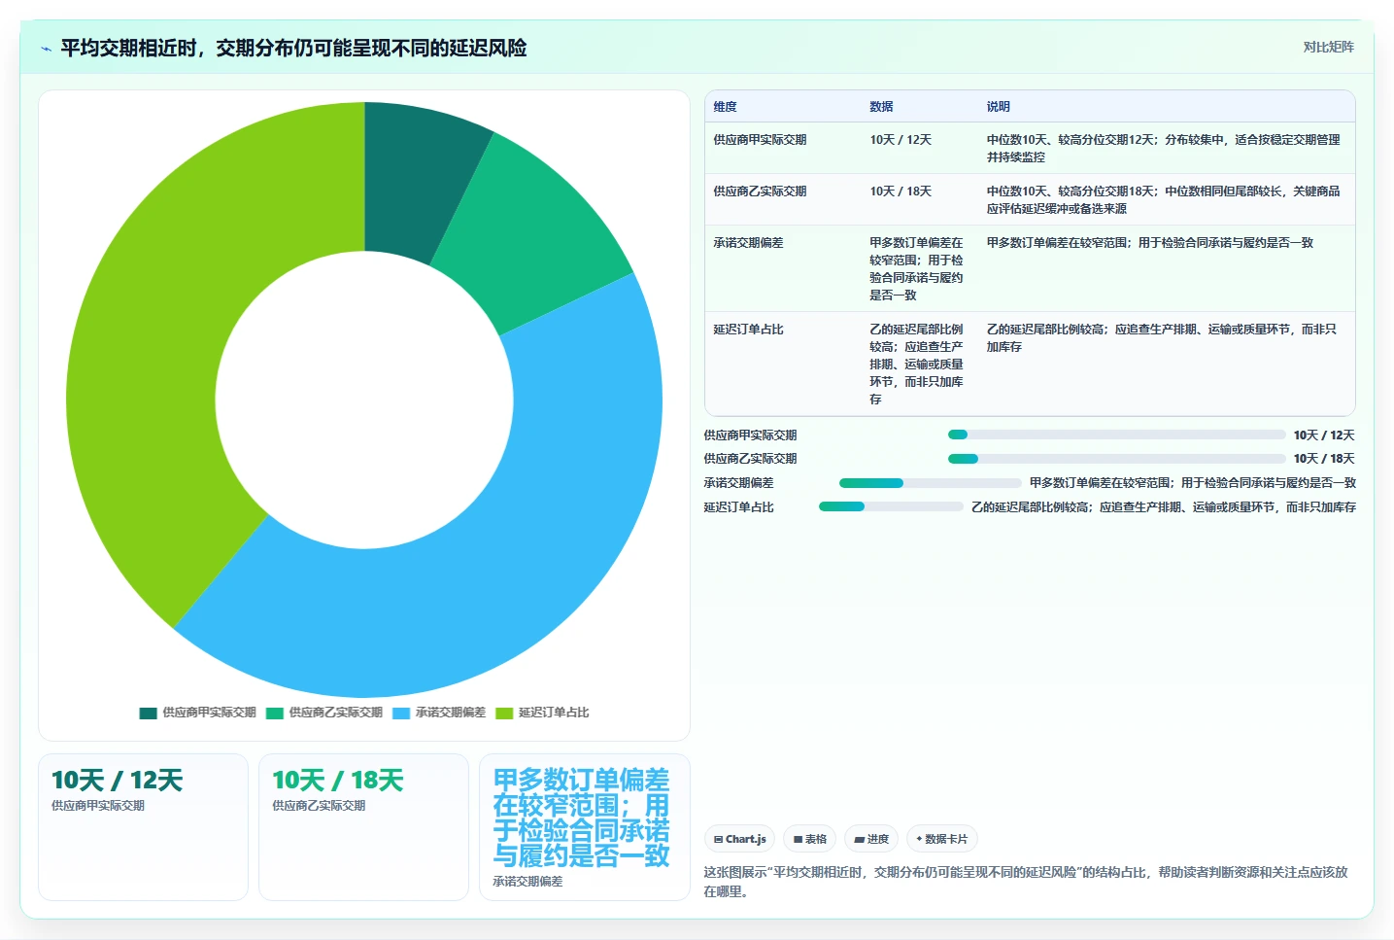Click the description paragraph starting 这张图展示
The width and height of the screenshot is (1394, 940).
pyautogui.click(x=1026, y=882)
